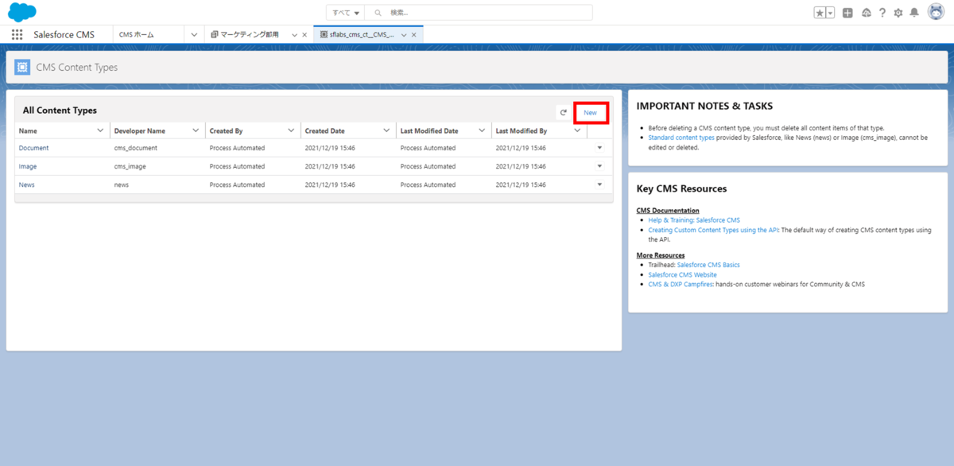
Task: Close the マーケティング部用 tab
Action: click(x=304, y=35)
